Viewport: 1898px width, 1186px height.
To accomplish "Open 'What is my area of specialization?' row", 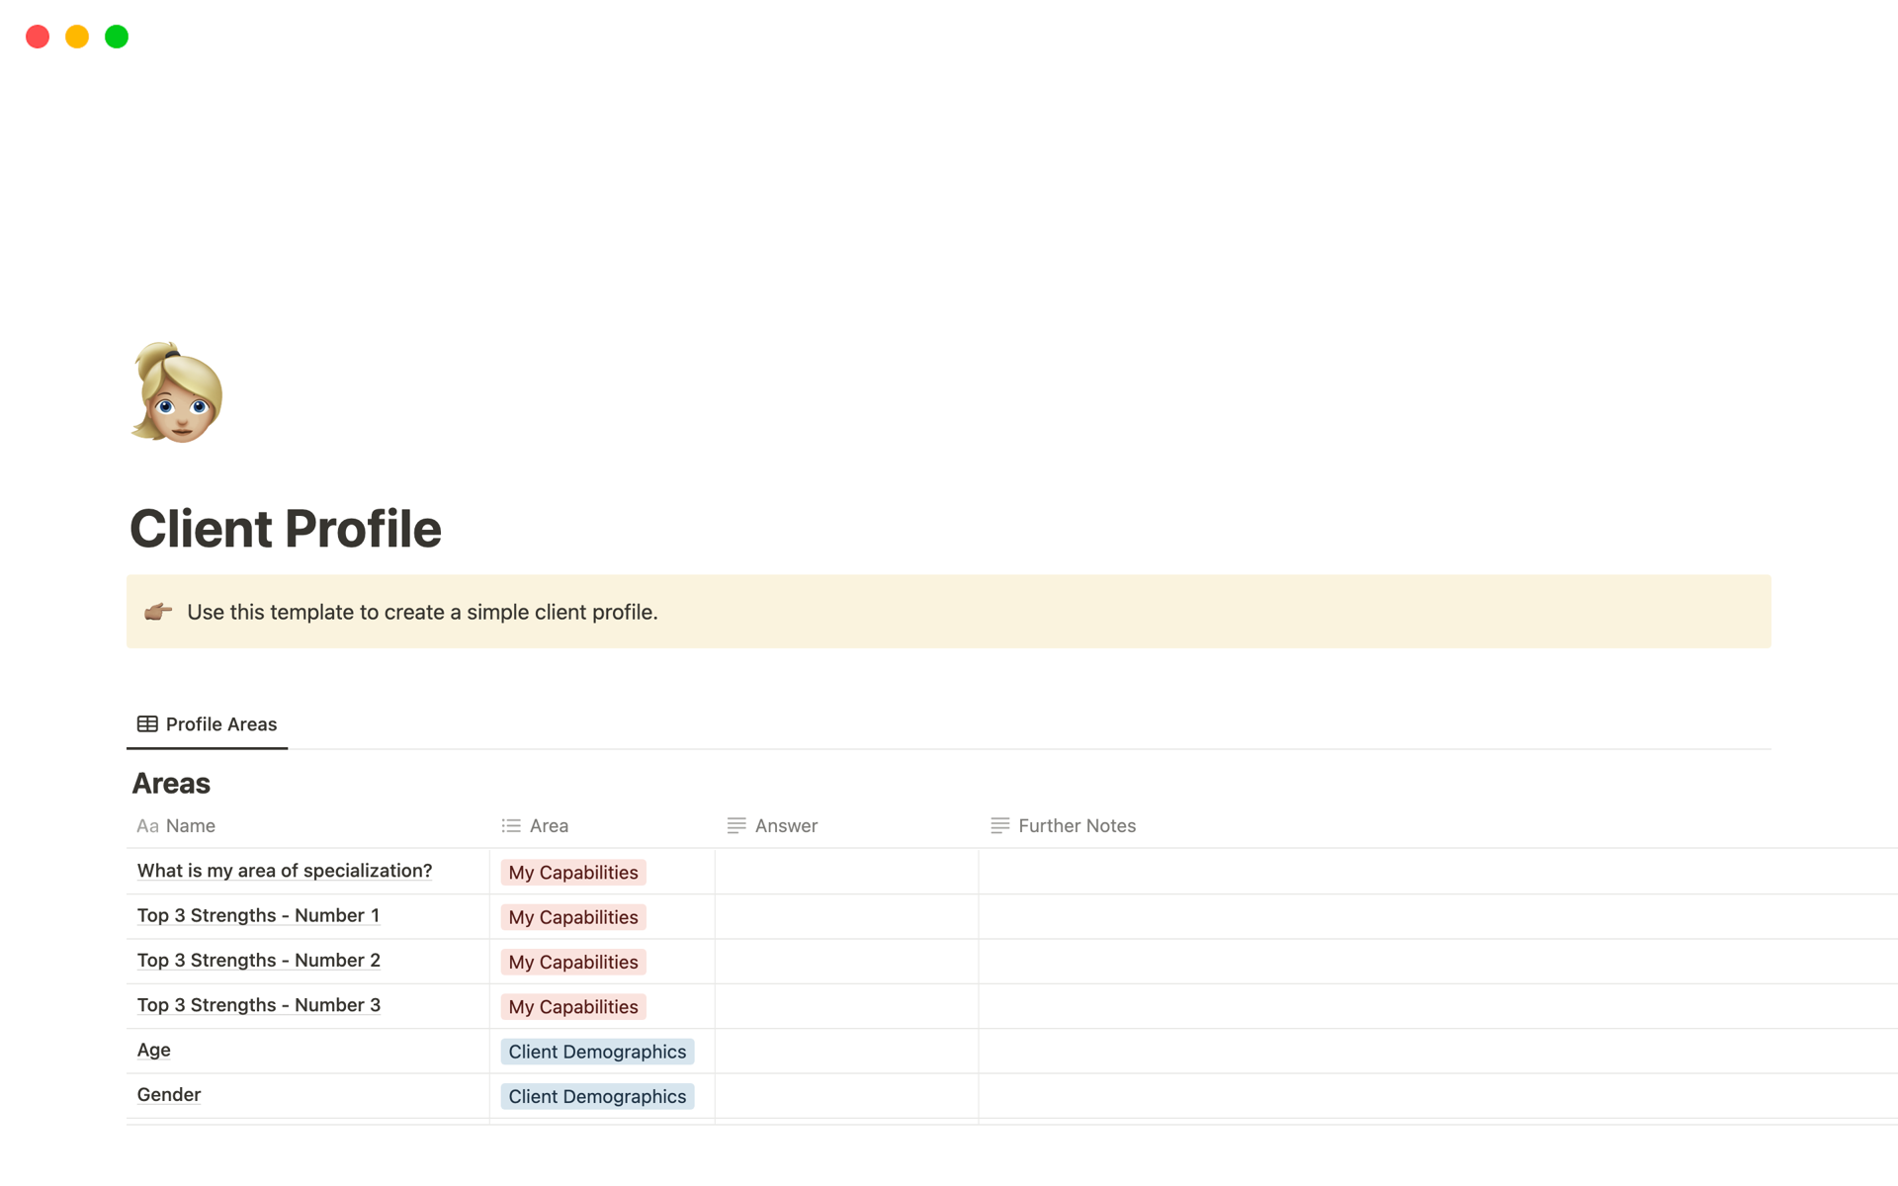I will (285, 871).
